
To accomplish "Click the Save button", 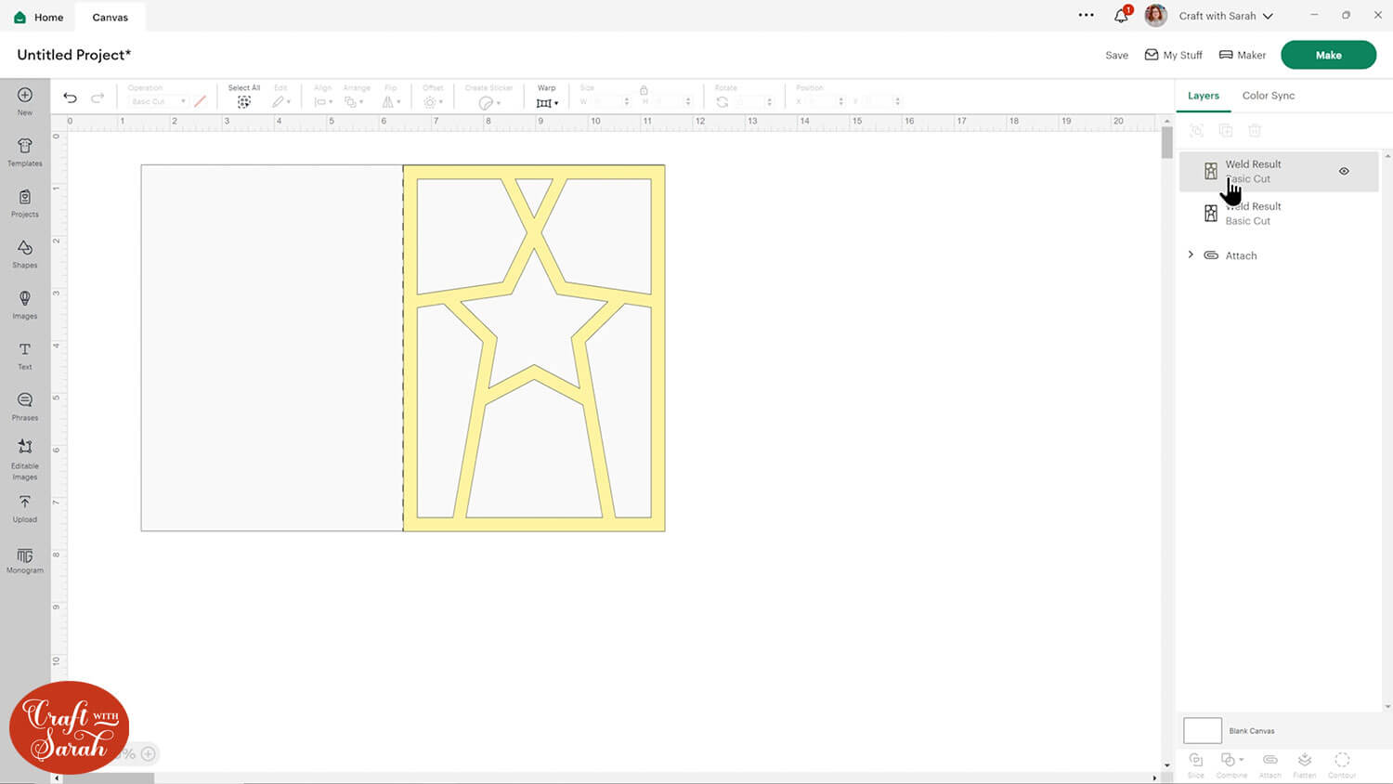I will 1116,56.
